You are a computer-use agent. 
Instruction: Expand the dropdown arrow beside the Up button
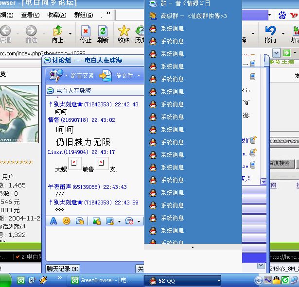click(x=70, y=34)
